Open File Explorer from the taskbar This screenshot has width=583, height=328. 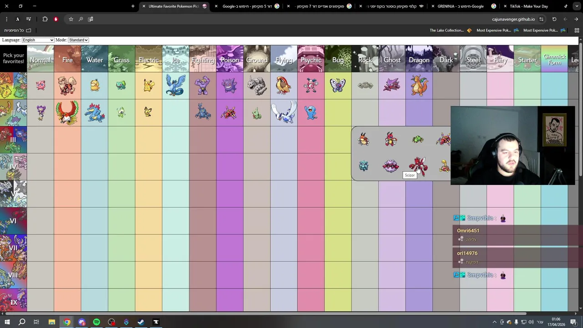52,322
